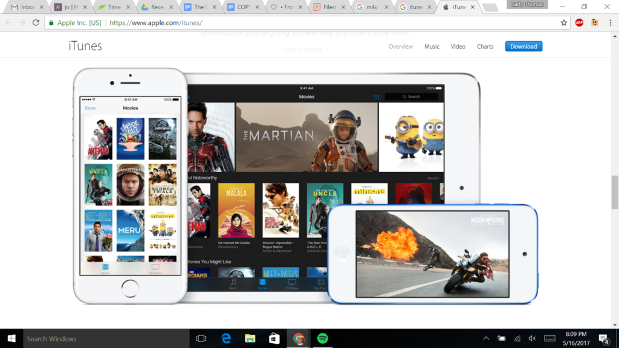Screen dimensions: 619x348
Task: Launch Spotify from the taskbar
Action: pyautogui.click(x=323, y=338)
